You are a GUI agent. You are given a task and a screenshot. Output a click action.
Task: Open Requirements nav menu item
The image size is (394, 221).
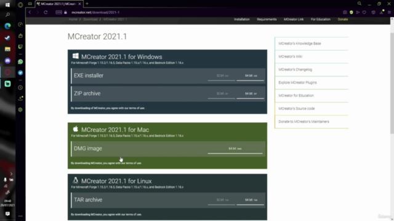267,19
